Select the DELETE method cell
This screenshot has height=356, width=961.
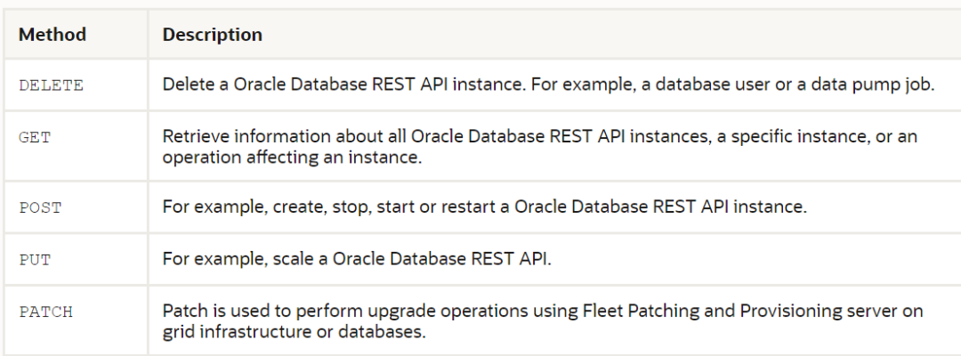coord(51,85)
